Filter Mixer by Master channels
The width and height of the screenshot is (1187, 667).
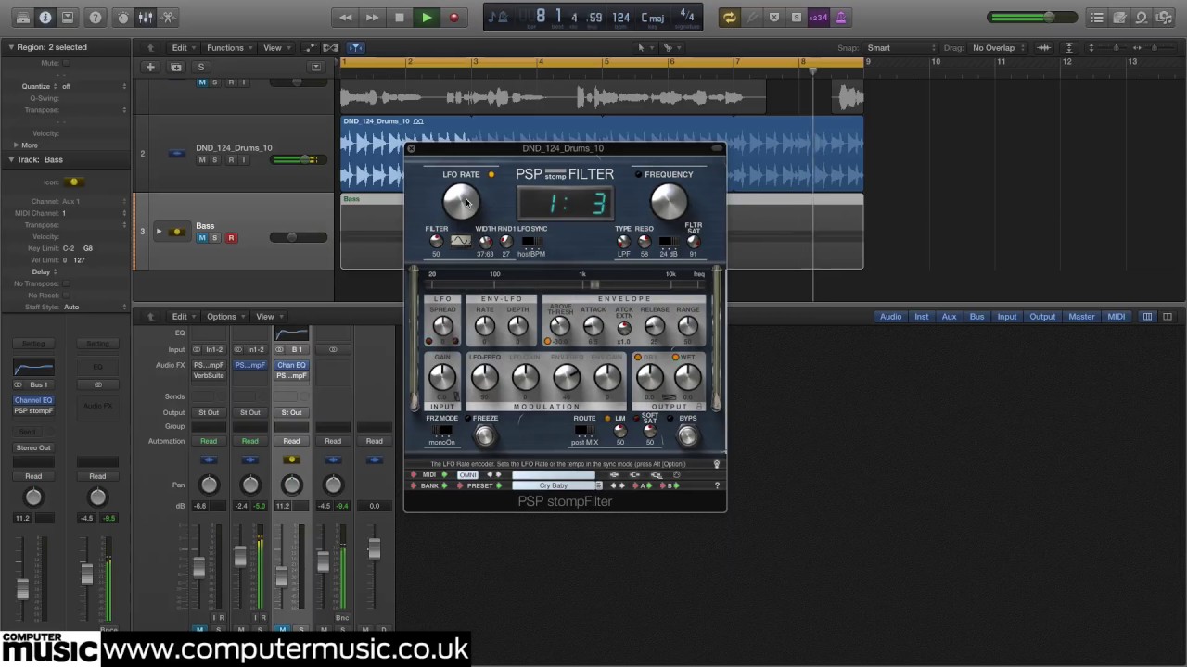[1081, 317]
